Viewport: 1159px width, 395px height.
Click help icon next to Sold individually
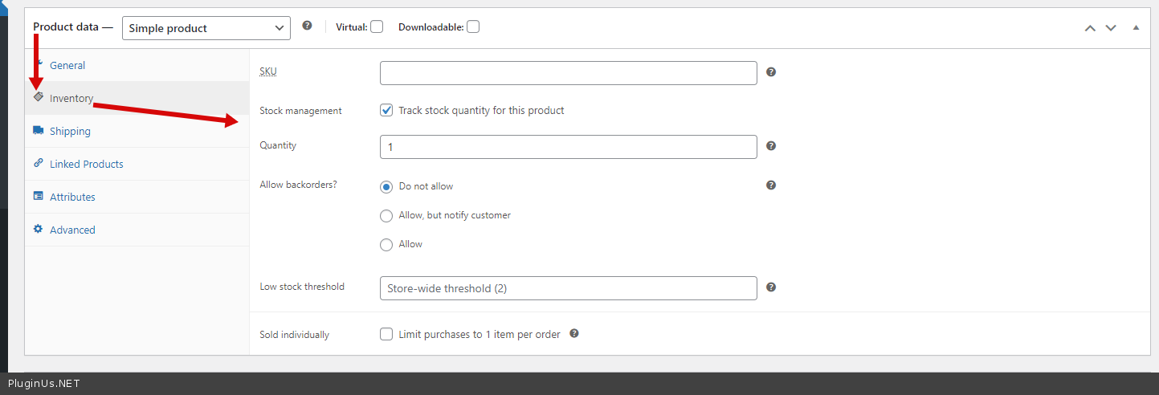(574, 334)
